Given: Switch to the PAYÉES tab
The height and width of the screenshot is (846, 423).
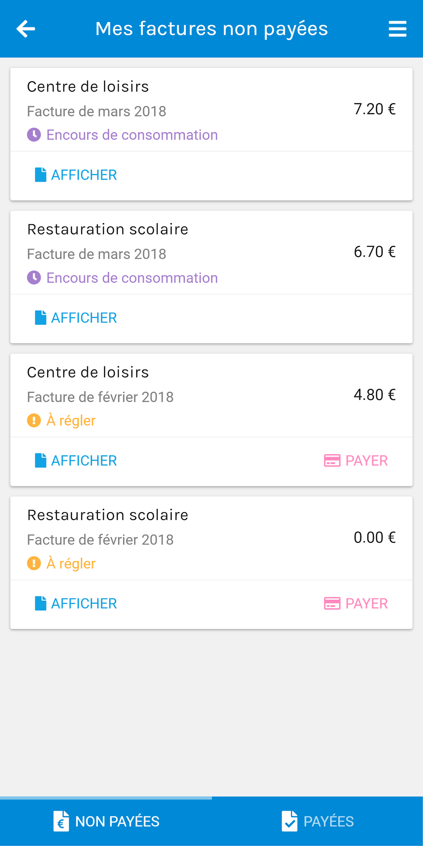Looking at the screenshot, I should tap(317, 821).
